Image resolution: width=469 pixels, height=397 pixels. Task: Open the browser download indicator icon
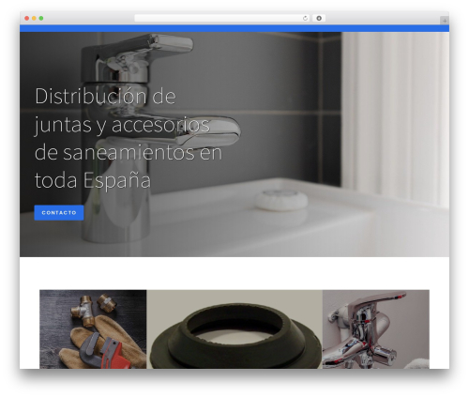pyautogui.click(x=319, y=19)
